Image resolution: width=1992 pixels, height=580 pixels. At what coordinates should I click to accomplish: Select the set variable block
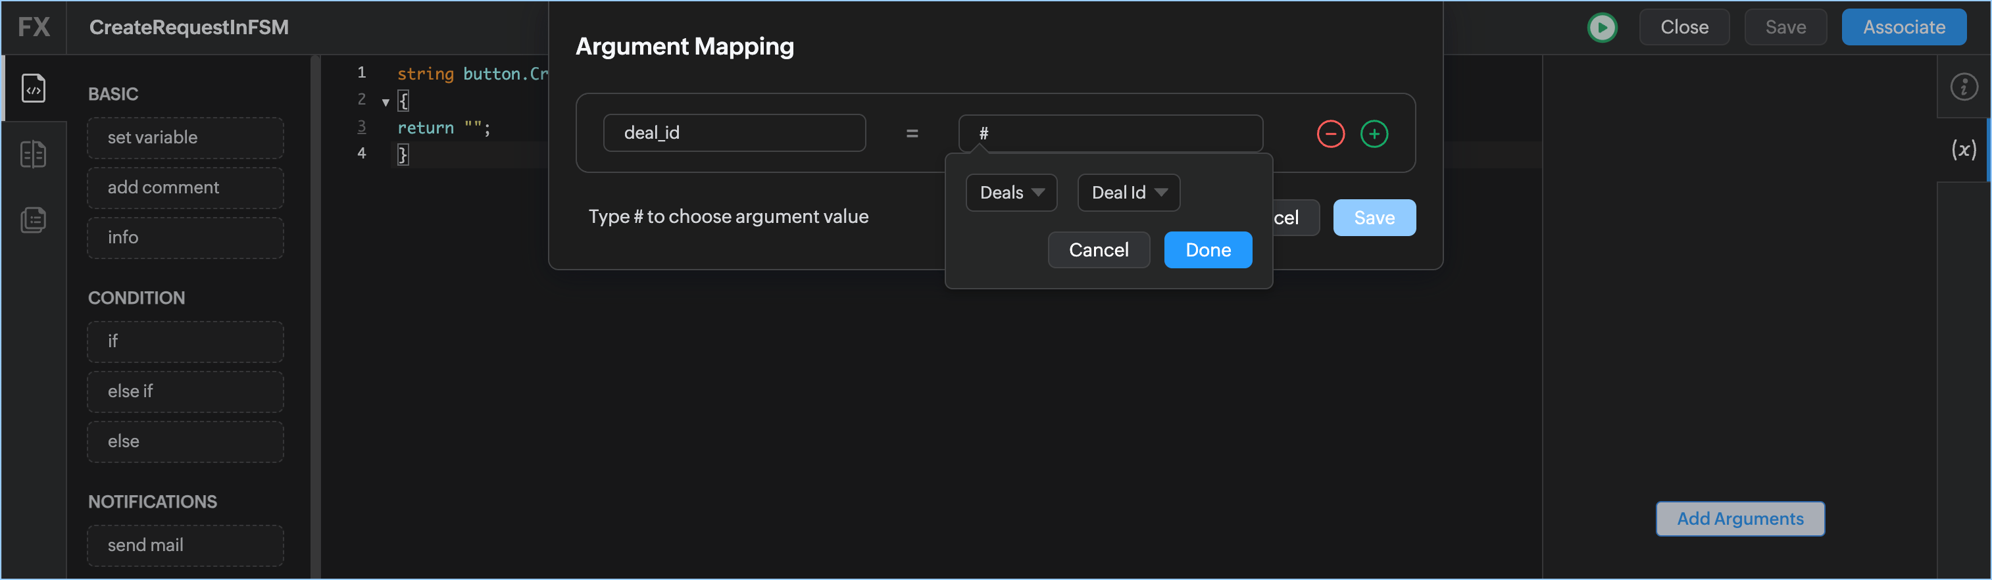[186, 137]
